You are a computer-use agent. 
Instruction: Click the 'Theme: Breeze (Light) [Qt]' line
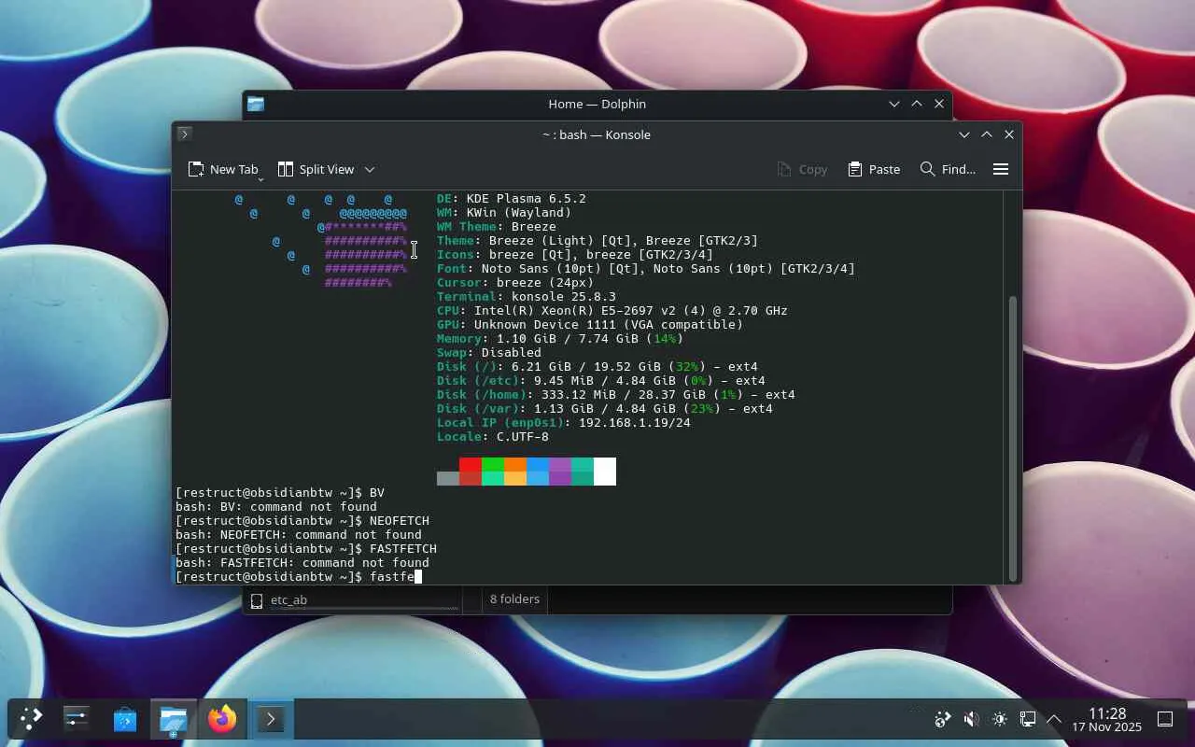coord(597,241)
